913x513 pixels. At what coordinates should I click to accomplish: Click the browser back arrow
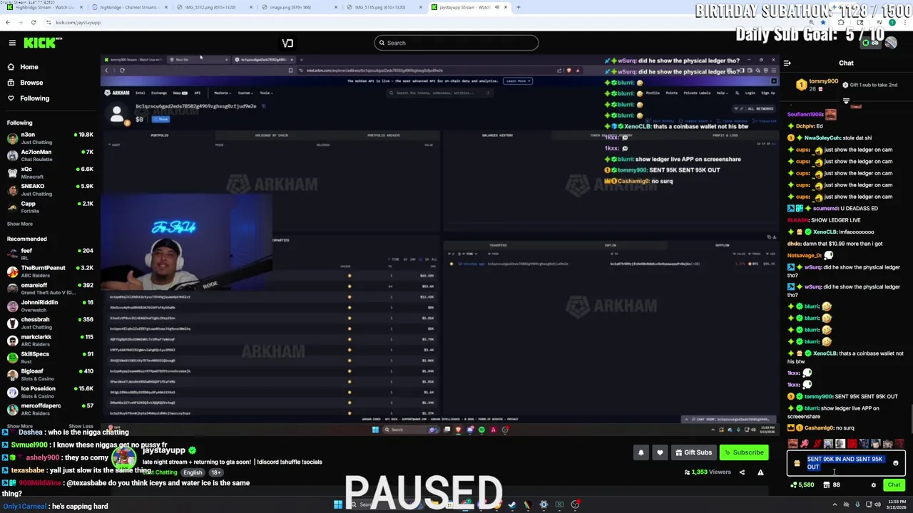click(x=7, y=22)
